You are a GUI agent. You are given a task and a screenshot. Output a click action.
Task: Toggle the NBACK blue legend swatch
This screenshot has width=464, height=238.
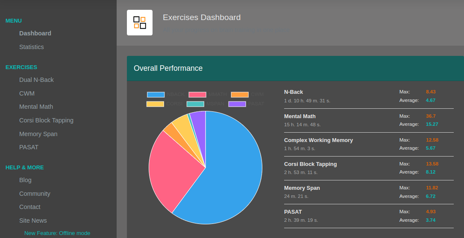[x=156, y=95]
